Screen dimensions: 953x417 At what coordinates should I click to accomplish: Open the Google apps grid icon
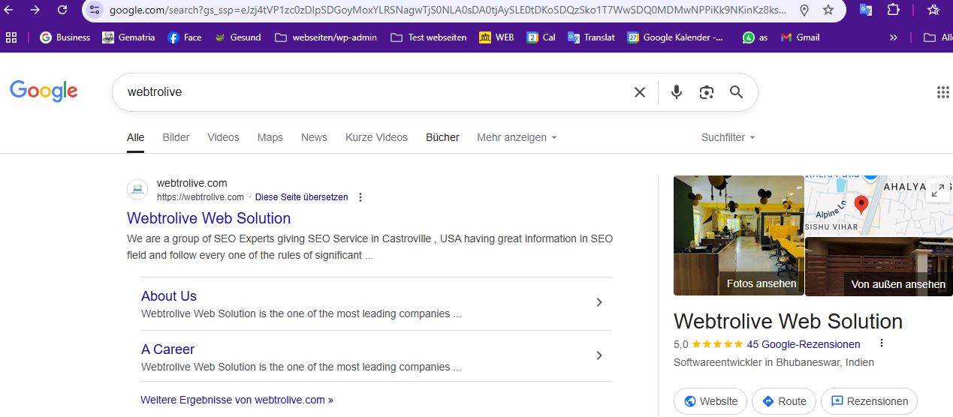point(943,92)
